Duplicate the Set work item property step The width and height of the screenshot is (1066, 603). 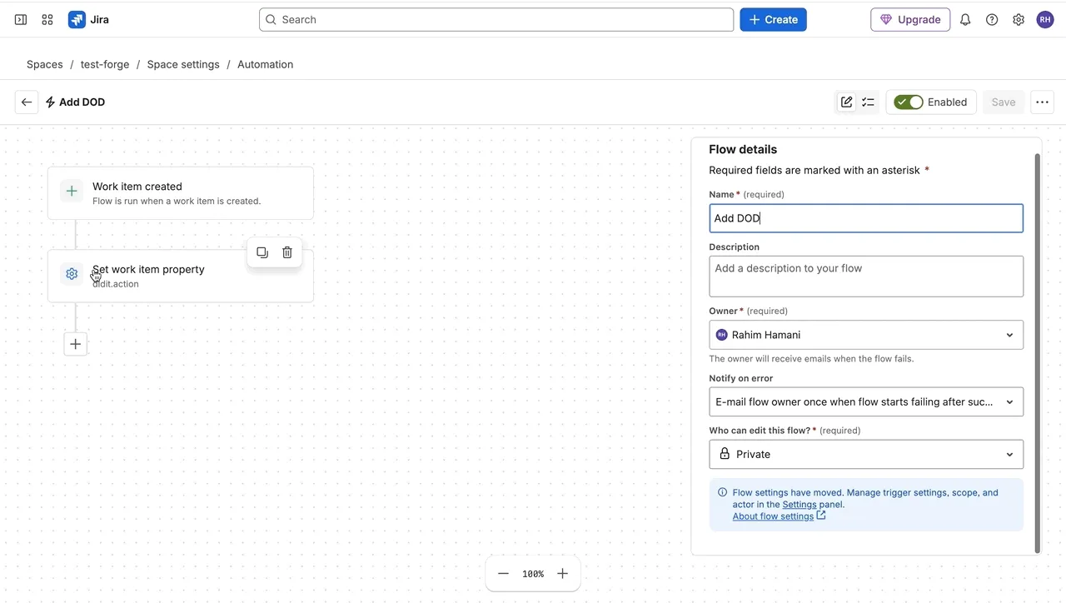[x=262, y=252]
